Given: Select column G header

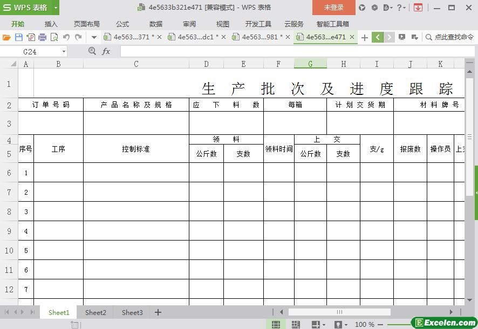Looking at the screenshot, I should (310, 64).
